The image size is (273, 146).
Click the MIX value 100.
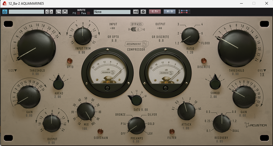click(x=85, y=129)
